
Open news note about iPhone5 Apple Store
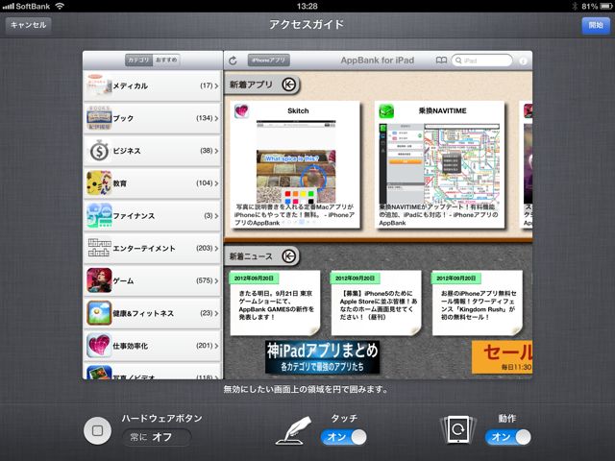pos(376,303)
